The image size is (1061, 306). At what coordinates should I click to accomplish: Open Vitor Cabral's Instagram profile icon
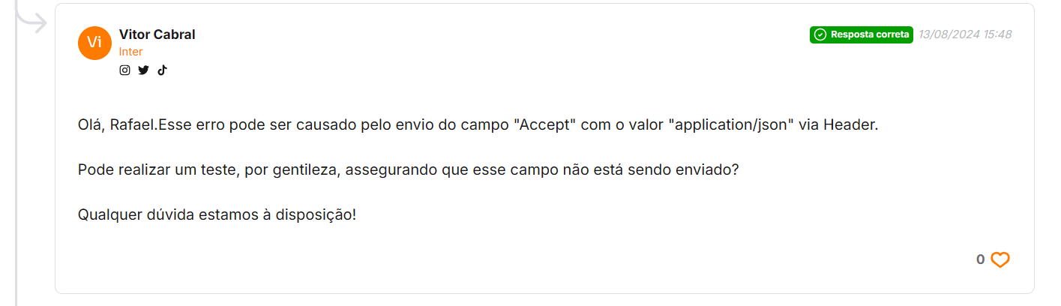click(124, 70)
